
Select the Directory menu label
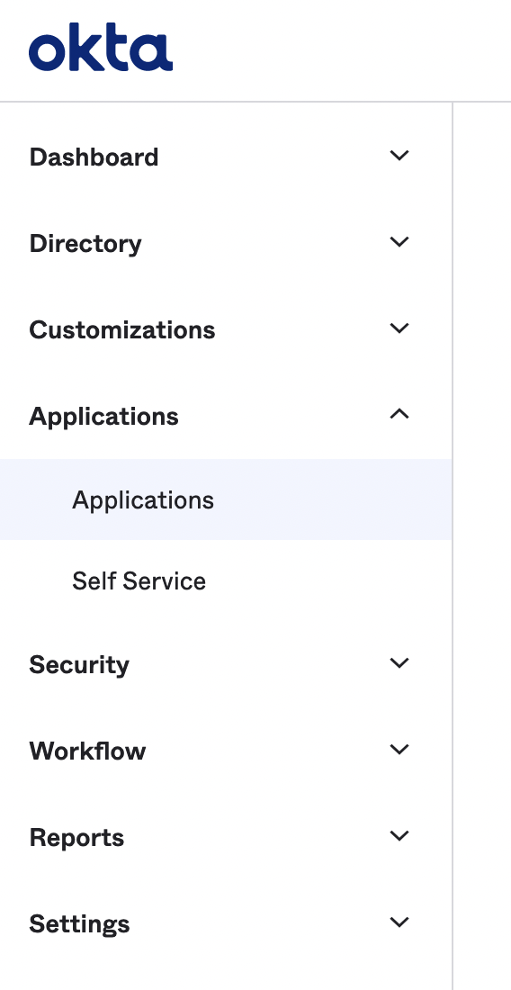click(85, 244)
